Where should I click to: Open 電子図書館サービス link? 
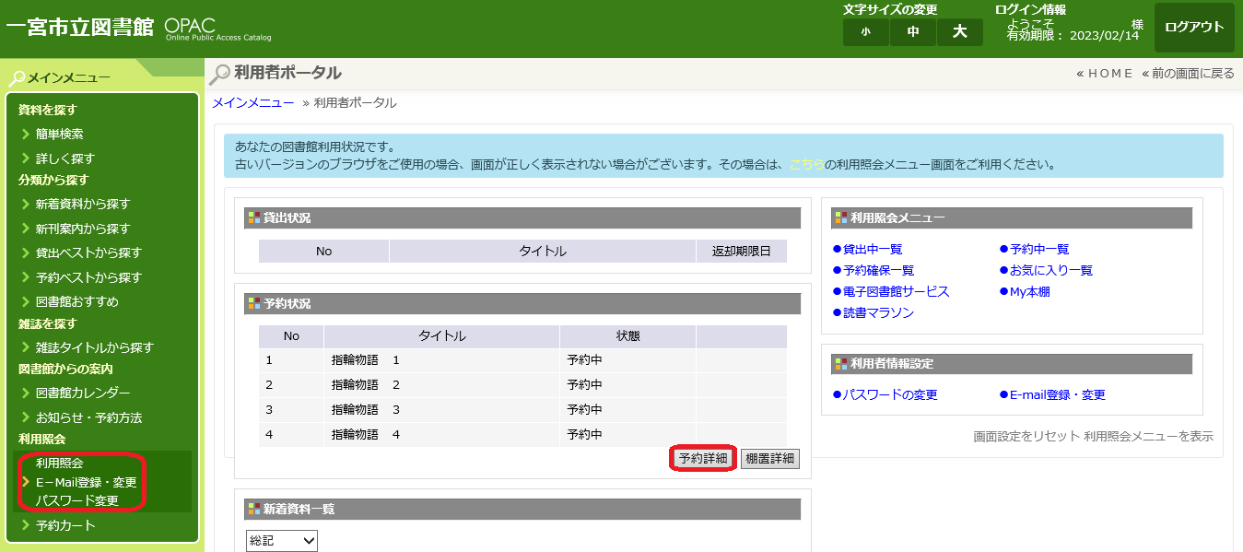[x=896, y=291]
